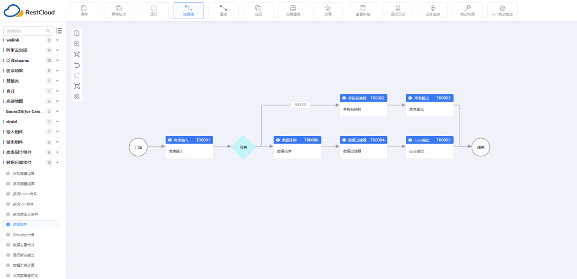The height and width of the screenshot is (279, 577).
Task: Select the 直线 straight line tool
Action: click(x=223, y=10)
